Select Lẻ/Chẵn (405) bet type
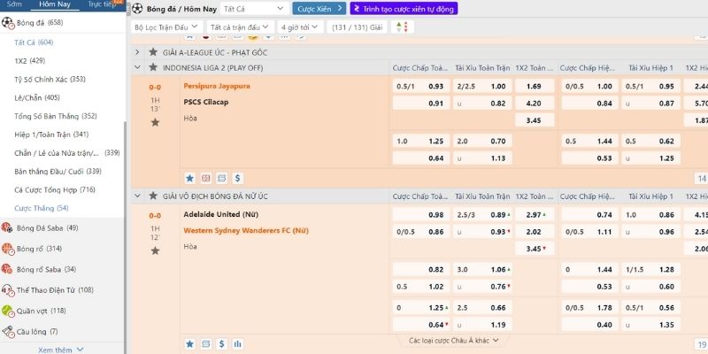Viewport: 708px width, 354px height. click(x=37, y=97)
